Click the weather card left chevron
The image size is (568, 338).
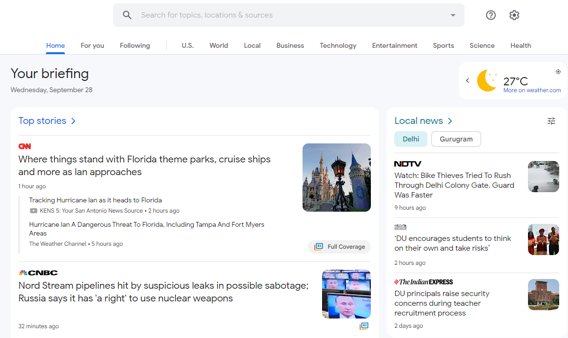click(467, 80)
